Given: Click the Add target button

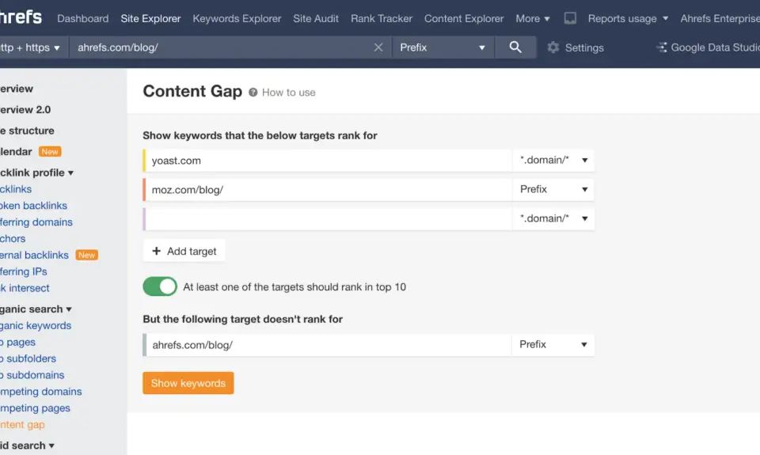Looking at the screenshot, I should pos(184,251).
